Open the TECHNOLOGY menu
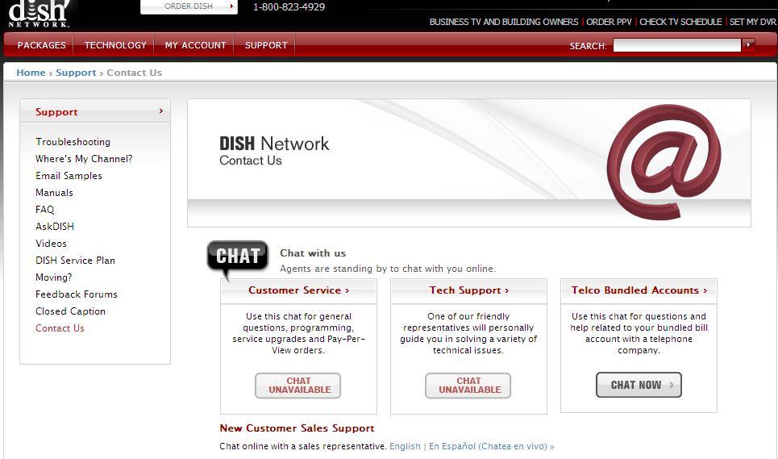The width and height of the screenshot is (778, 459). point(115,45)
